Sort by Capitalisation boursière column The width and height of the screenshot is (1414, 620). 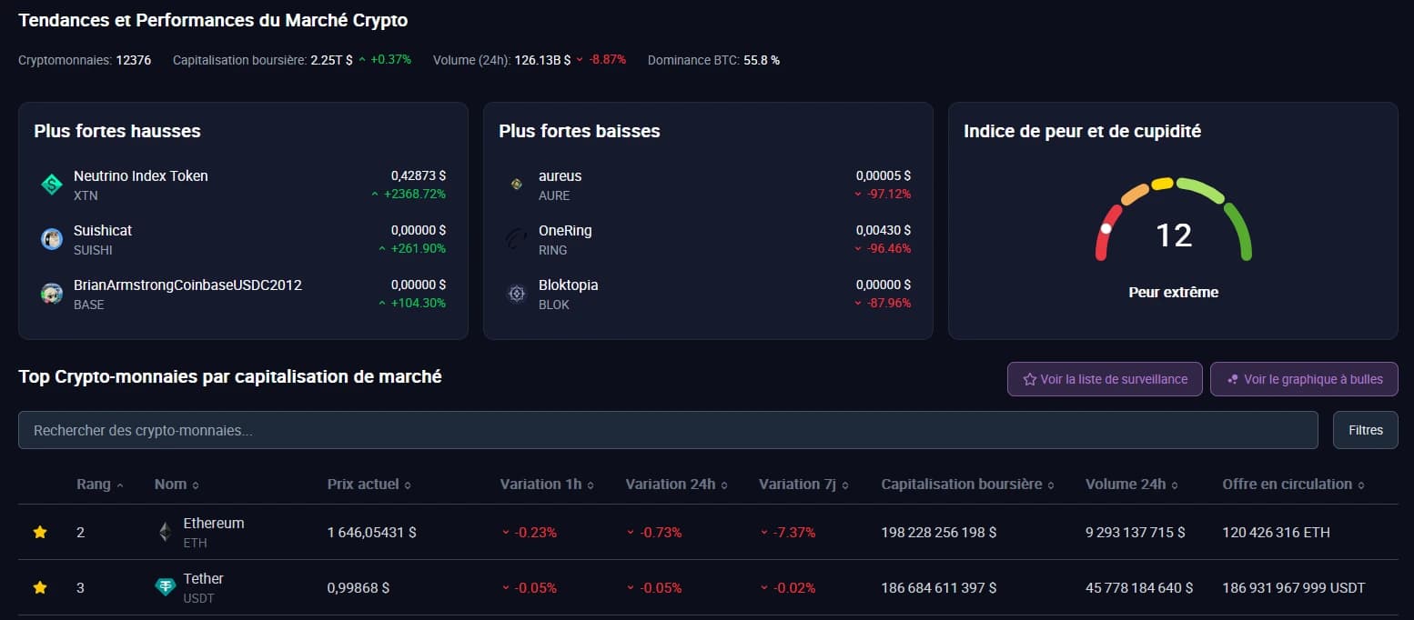pyautogui.click(x=968, y=484)
